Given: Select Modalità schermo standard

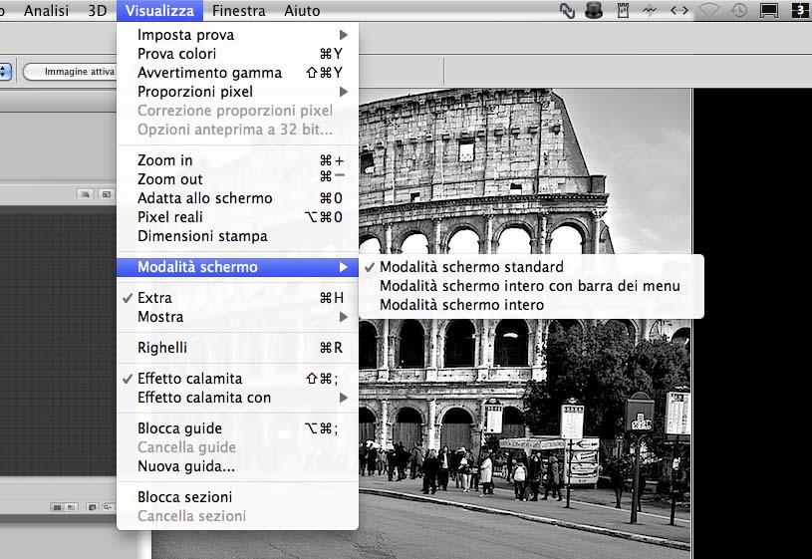Looking at the screenshot, I should (531, 267).
